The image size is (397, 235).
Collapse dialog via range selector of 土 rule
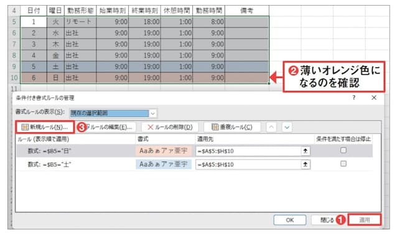coord(306,165)
